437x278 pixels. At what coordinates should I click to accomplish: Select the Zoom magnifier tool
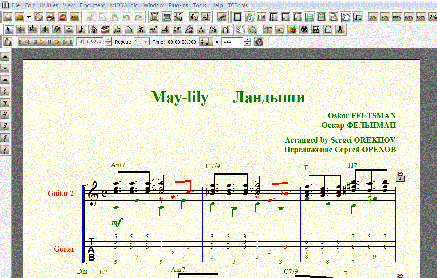click(x=253, y=29)
